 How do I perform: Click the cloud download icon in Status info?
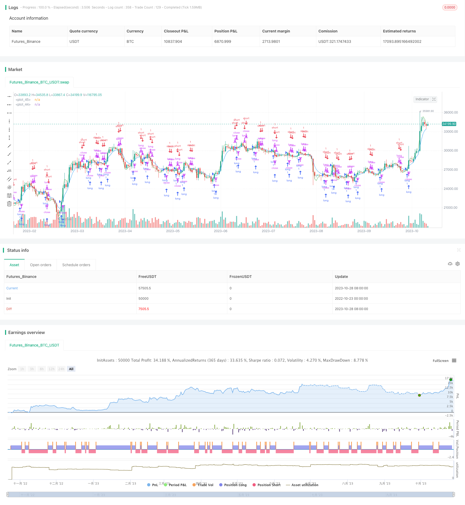(450, 264)
